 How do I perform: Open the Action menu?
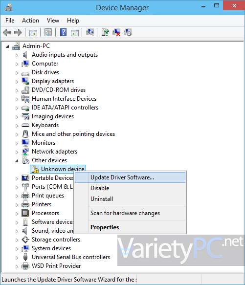pos(30,21)
